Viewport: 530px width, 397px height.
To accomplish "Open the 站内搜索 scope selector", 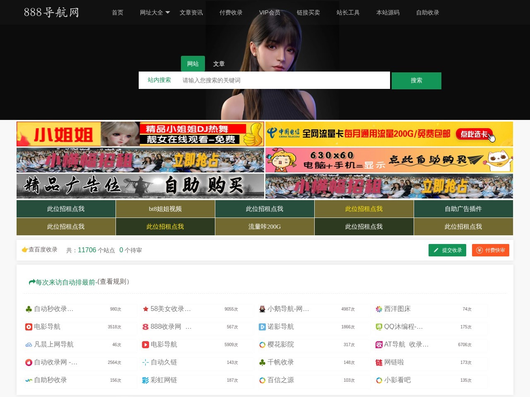I will pyautogui.click(x=159, y=80).
